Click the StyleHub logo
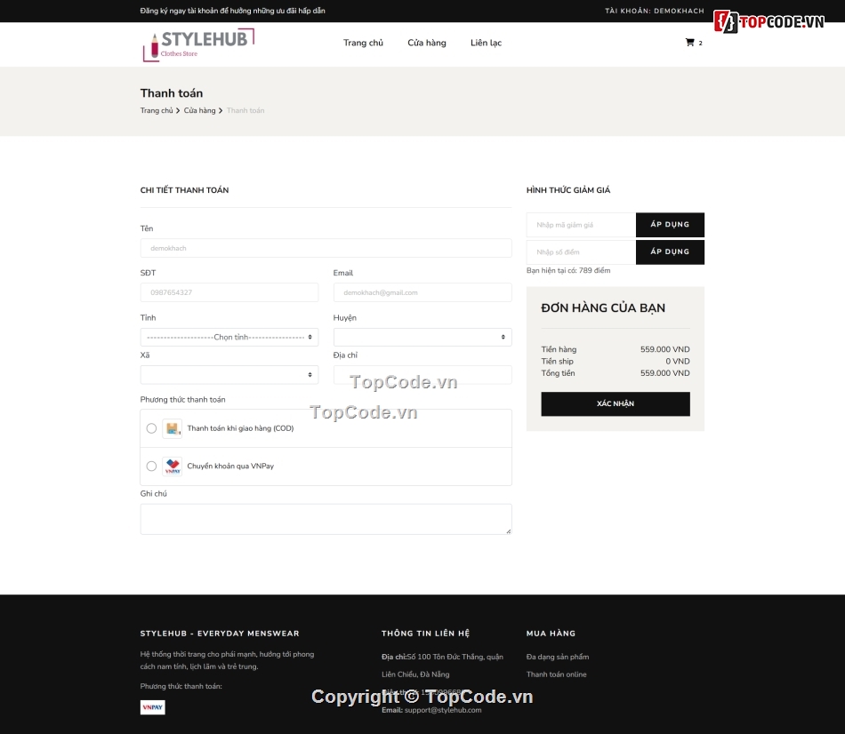845x734 pixels. [197, 44]
